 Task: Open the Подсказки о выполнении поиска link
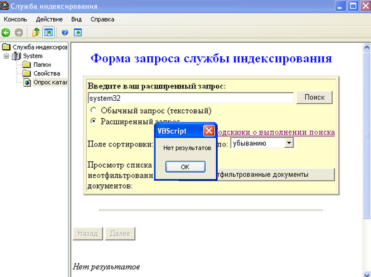pos(276,132)
